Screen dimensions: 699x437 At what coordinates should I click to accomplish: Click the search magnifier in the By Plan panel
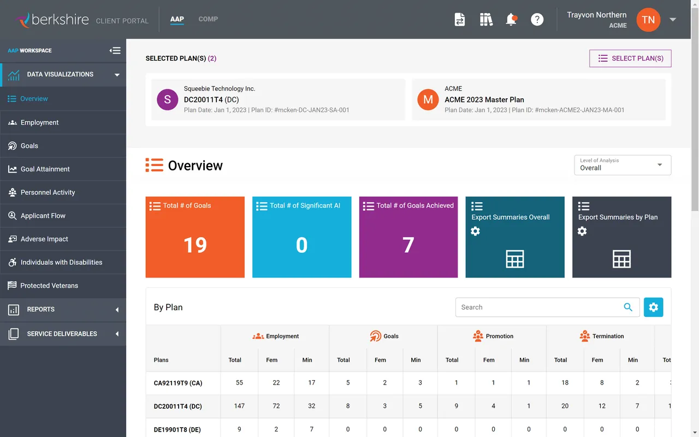[628, 307]
